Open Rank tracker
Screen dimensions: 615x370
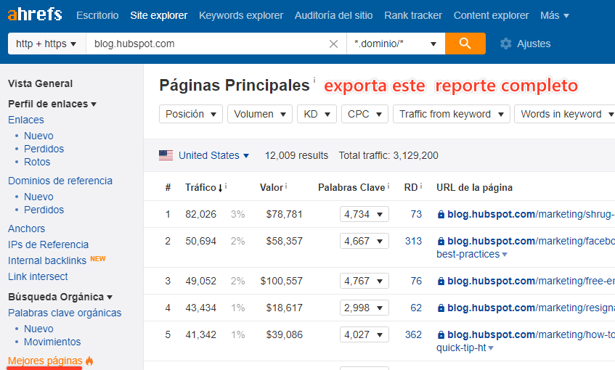413,15
